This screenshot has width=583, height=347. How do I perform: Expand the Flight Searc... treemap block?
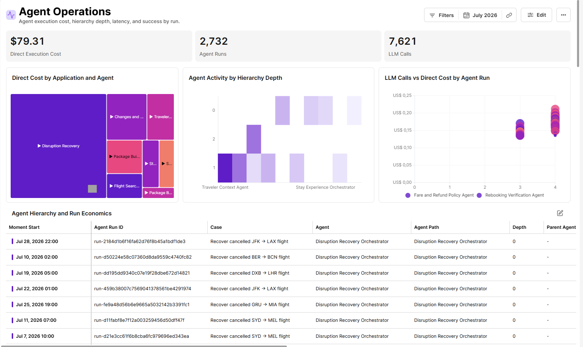pos(124,186)
